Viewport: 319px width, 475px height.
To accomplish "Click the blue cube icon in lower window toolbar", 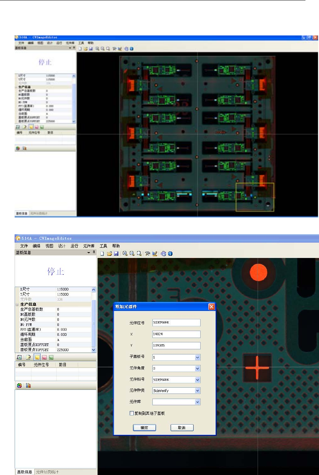I will pyautogui.click(x=164, y=254).
